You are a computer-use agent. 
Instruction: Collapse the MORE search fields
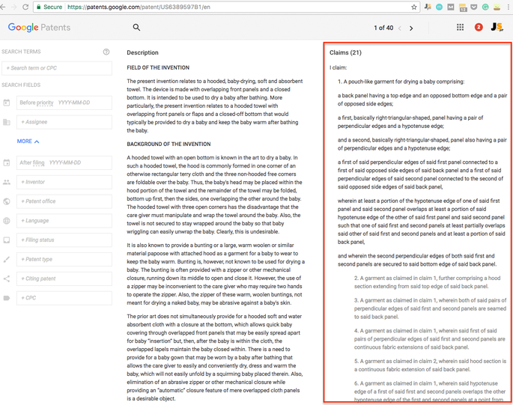(x=28, y=141)
